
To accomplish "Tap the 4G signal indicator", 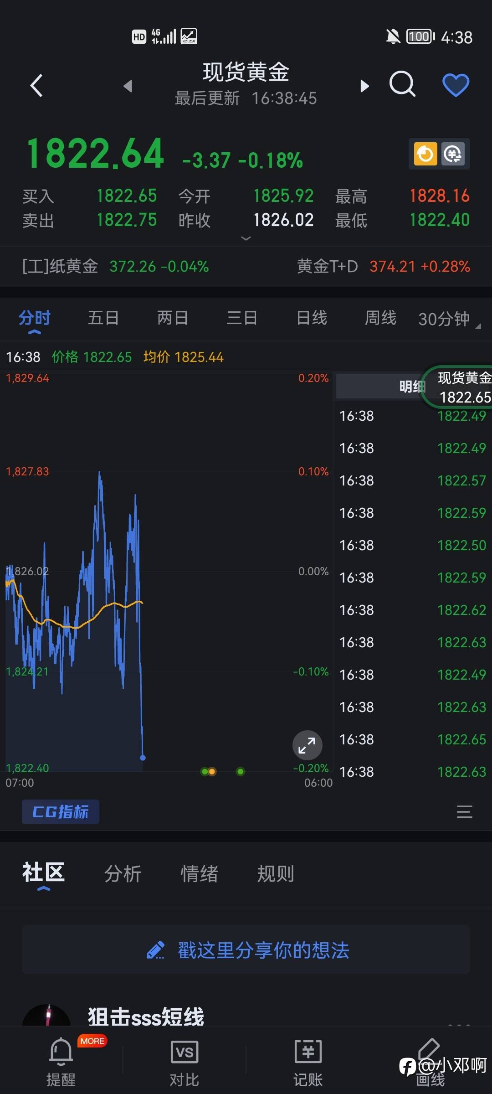I will [x=164, y=36].
